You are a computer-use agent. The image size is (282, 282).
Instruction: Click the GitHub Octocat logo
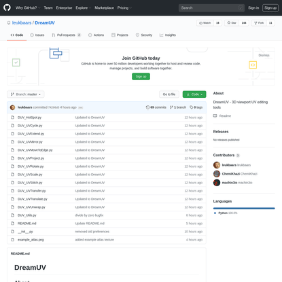pyautogui.click(x=7, y=7)
